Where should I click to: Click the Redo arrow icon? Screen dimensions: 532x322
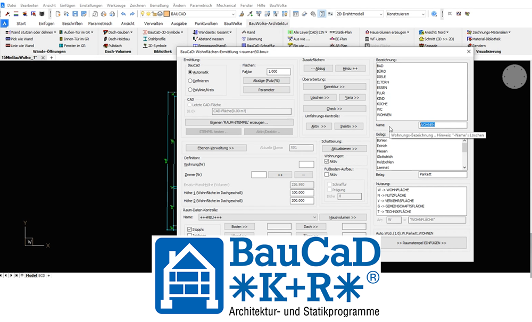click(x=132, y=14)
